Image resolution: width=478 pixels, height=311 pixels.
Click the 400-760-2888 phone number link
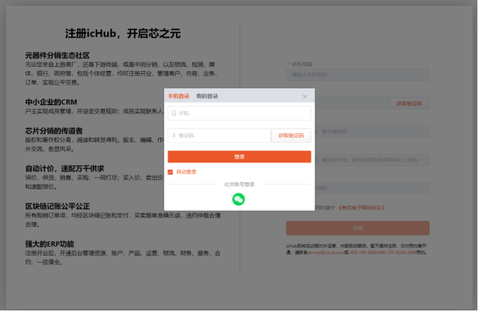362,253
